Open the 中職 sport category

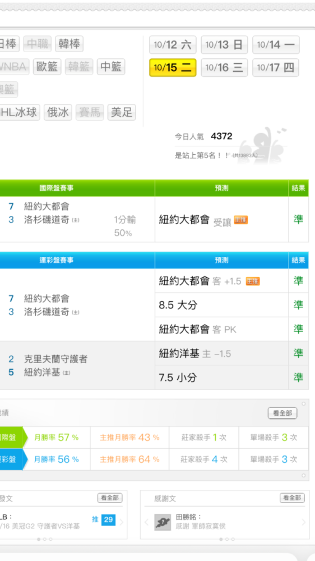(38, 44)
